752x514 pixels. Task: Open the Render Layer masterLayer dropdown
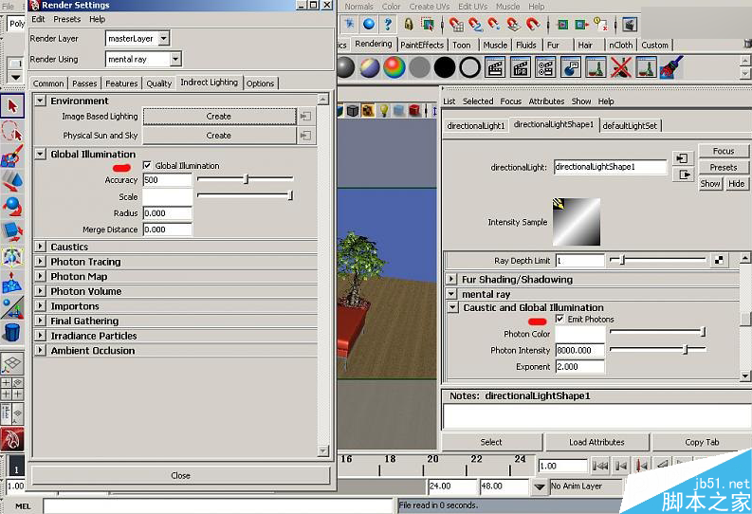[164, 38]
